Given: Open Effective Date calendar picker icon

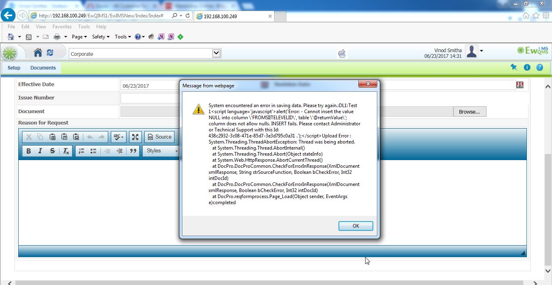Looking at the screenshot, I should click(x=520, y=85).
